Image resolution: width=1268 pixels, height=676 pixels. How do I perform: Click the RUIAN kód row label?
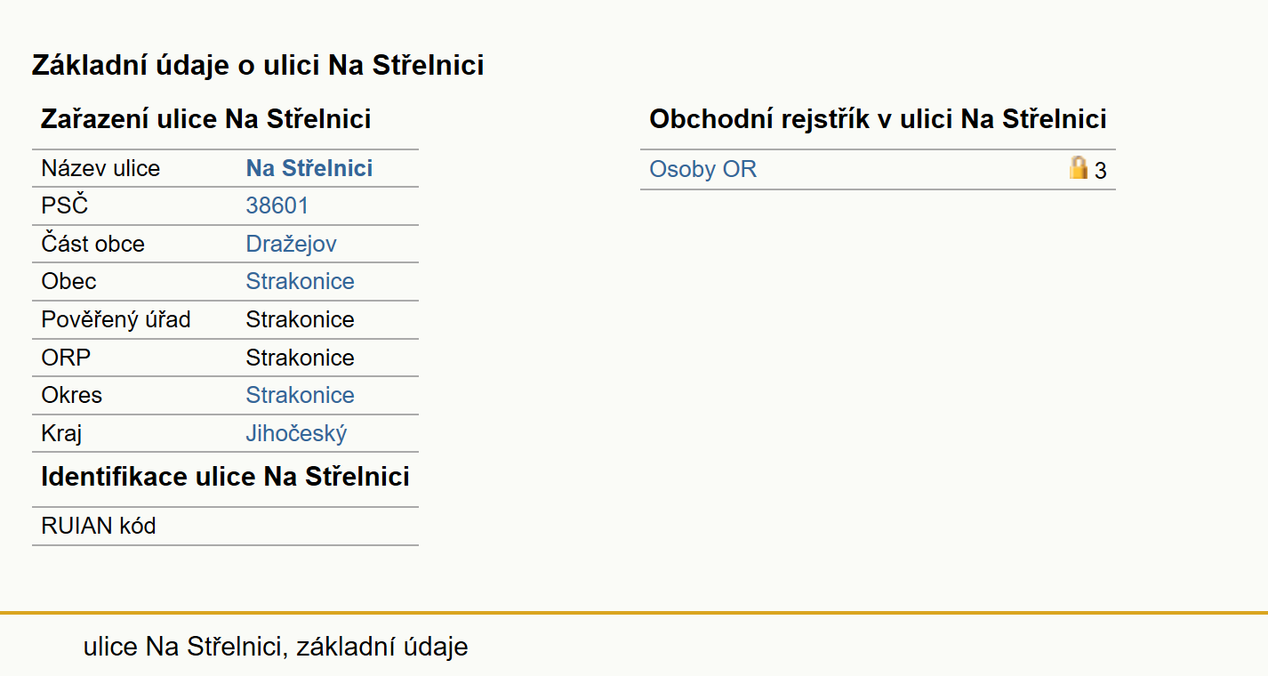[99, 526]
